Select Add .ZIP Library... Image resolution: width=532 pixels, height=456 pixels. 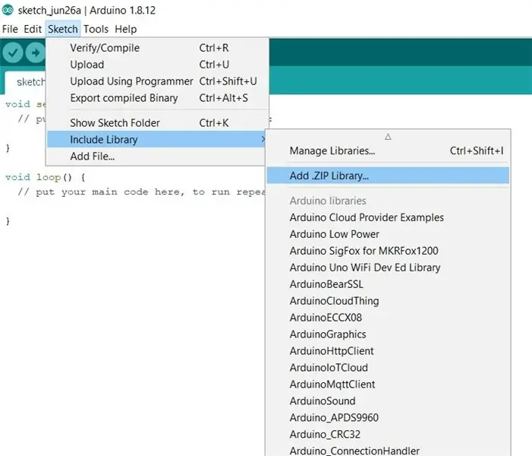pos(388,176)
